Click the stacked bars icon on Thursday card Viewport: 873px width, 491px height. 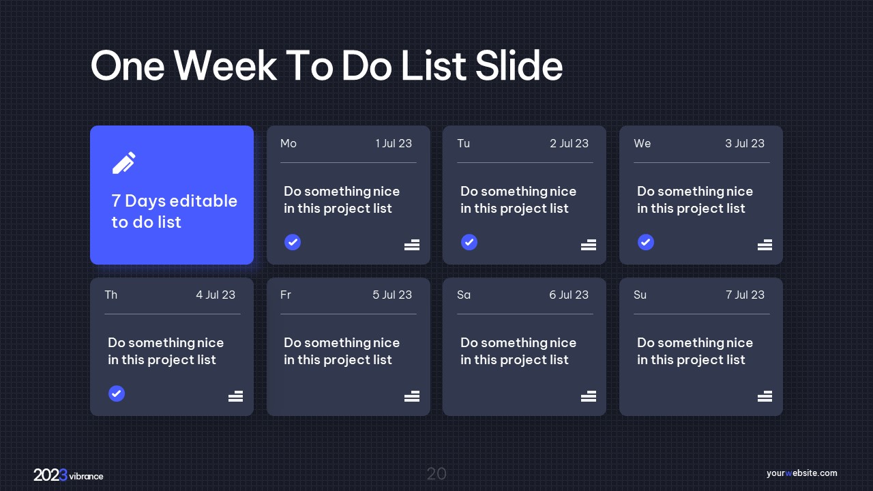(235, 396)
